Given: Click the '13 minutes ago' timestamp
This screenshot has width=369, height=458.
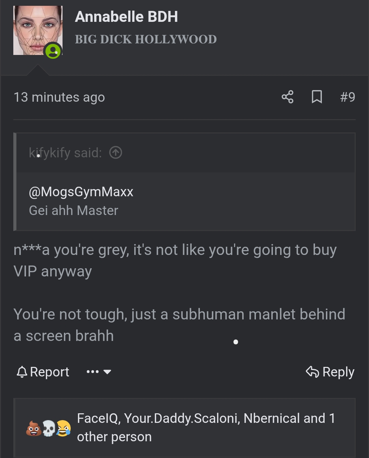Looking at the screenshot, I should point(59,97).
